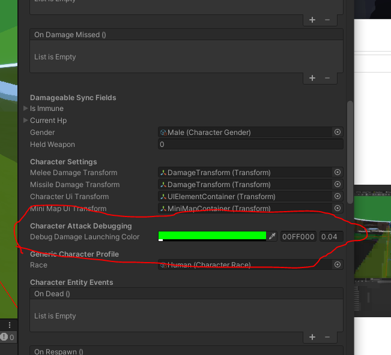Click the embedded editor screenshot thumbnail
The height and width of the screenshot is (355, 391).
[x=372, y=251]
